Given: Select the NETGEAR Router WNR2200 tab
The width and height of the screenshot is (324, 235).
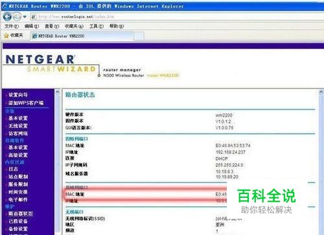Looking at the screenshot, I should pyautogui.click(x=82, y=36).
